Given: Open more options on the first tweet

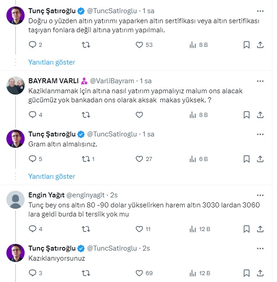Looking at the screenshot, I should [260, 10].
